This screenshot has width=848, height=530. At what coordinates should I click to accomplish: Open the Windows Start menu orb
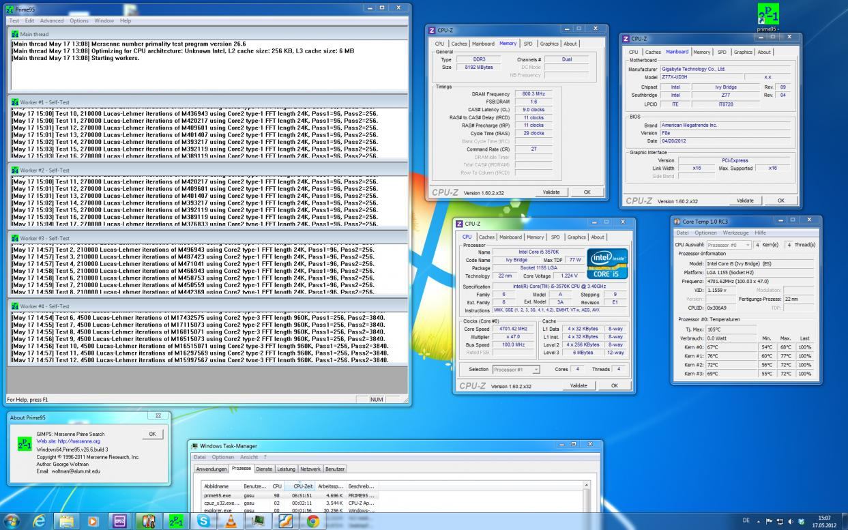(12, 521)
